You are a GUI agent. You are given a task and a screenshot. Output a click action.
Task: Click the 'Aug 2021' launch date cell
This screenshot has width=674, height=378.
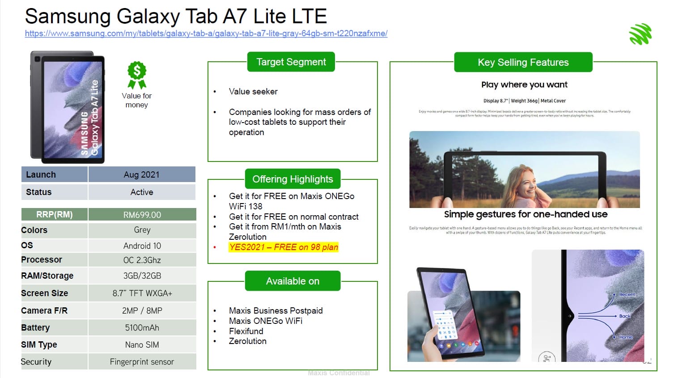(x=142, y=174)
